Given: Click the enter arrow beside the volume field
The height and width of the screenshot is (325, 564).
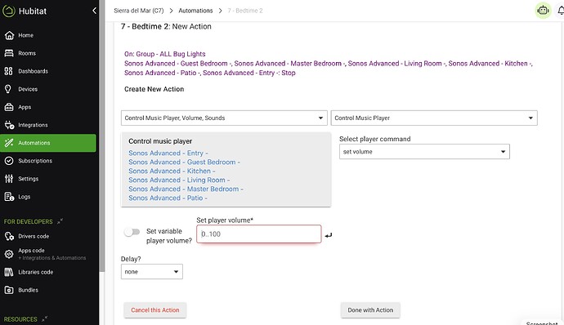Looking at the screenshot, I should click(328, 235).
